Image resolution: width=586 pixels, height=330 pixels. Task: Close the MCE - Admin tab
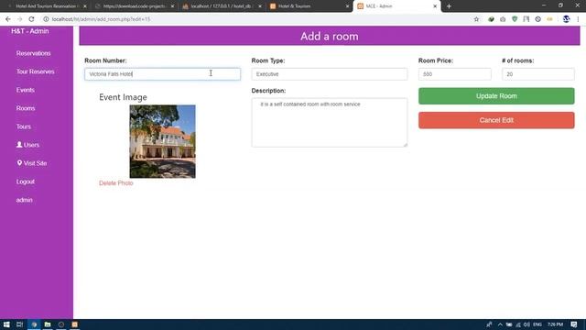(x=435, y=6)
